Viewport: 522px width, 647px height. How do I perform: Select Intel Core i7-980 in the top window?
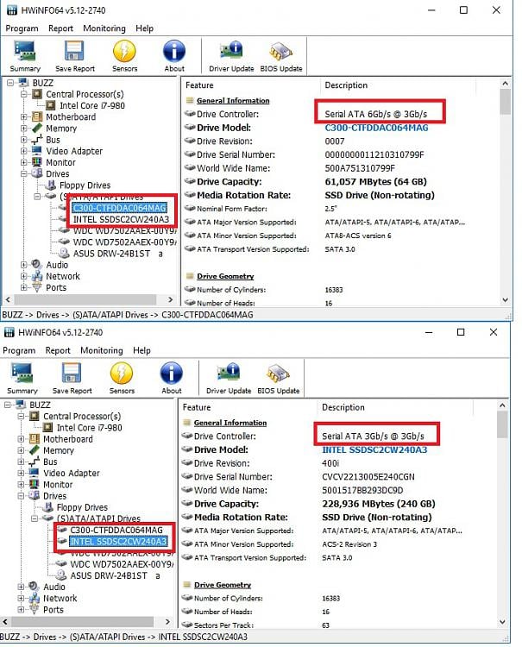92,105
